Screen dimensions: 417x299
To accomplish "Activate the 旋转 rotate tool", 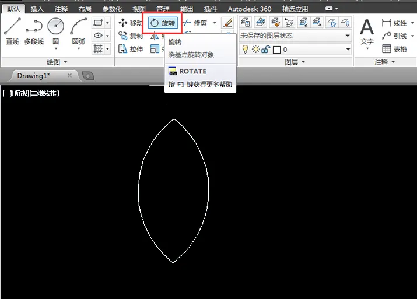I will (163, 23).
